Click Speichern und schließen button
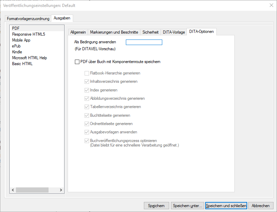 coord(226,206)
